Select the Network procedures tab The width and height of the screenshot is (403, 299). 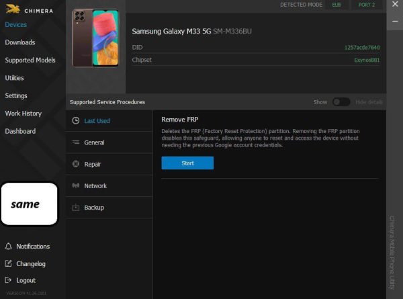click(x=109, y=186)
